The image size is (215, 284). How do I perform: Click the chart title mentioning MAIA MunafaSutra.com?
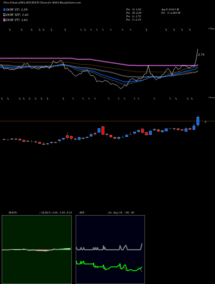pyautogui.click(x=42, y=3)
